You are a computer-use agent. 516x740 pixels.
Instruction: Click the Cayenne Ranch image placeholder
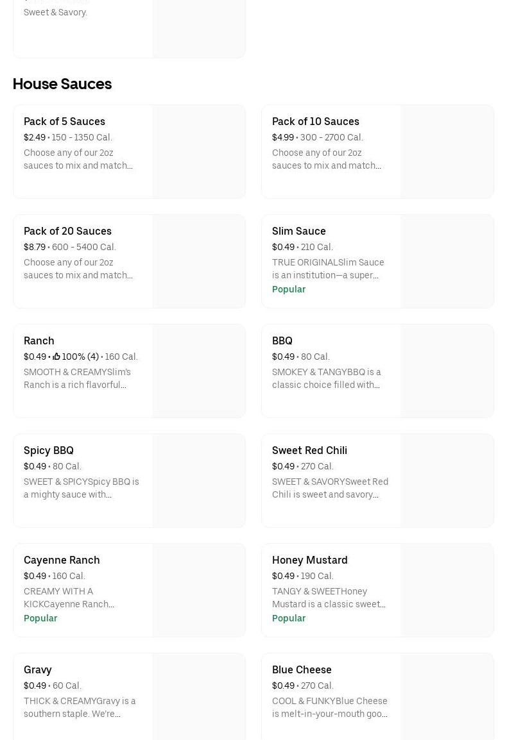[198, 590]
